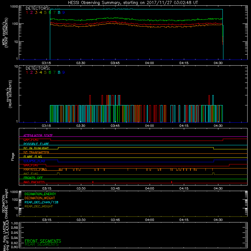The height and width of the screenshot is (251, 251).
Task: Select the FRONTS_OFF flag label
Action: pos(33,178)
